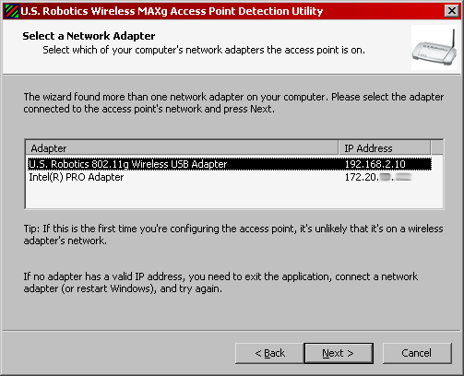Cancel the detection wizard

coord(417,353)
